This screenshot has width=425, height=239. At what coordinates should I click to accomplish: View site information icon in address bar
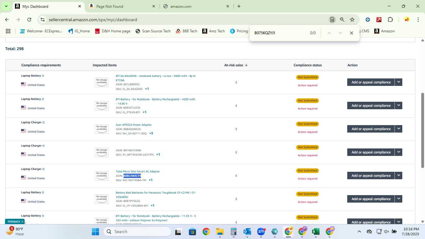(x=43, y=20)
